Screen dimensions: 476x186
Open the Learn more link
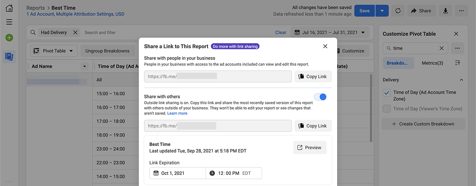[177, 113]
